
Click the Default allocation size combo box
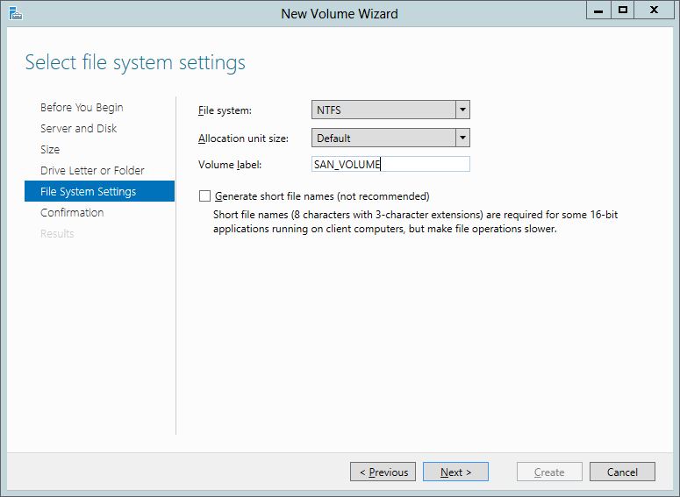pos(383,138)
